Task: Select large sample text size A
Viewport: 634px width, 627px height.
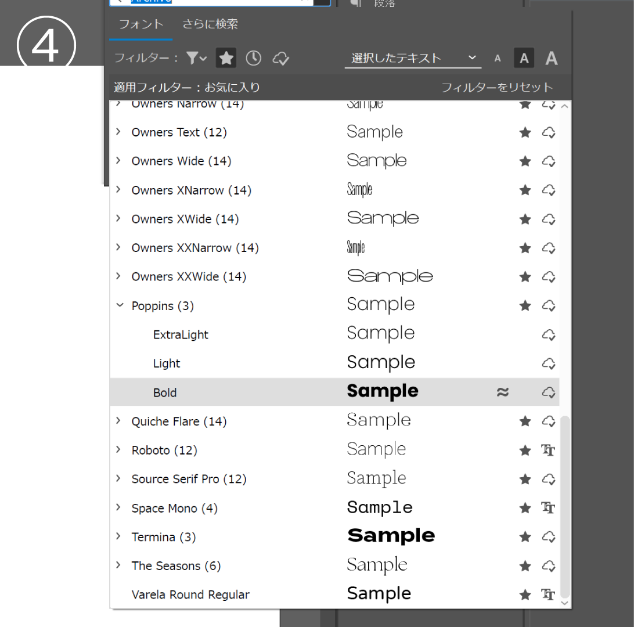Action: tap(552, 58)
